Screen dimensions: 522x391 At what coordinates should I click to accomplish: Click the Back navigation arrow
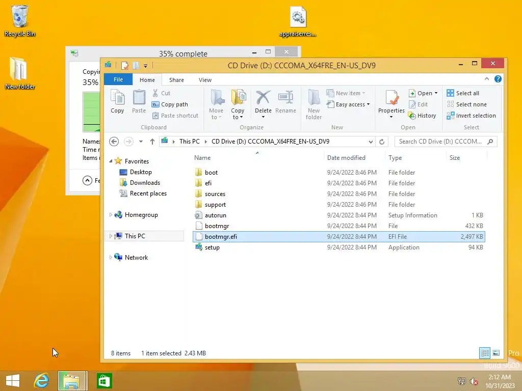tap(114, 142)
